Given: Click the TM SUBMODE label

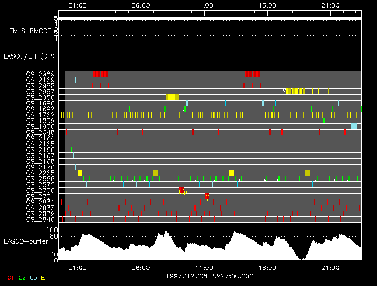Looking at the screenshot, I should [30, 31].
